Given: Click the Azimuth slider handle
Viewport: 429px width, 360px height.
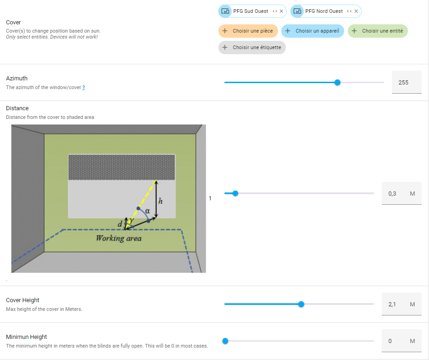Looking at the screenshot, I should pyautogui.click(x=338, y=83).
